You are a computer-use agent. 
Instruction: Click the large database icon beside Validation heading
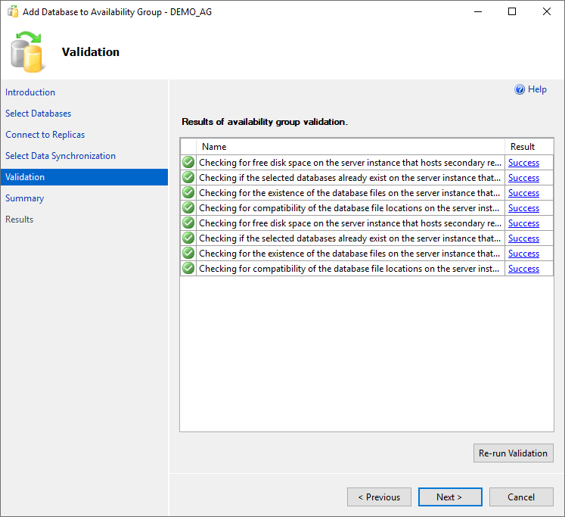click(26, 51)
